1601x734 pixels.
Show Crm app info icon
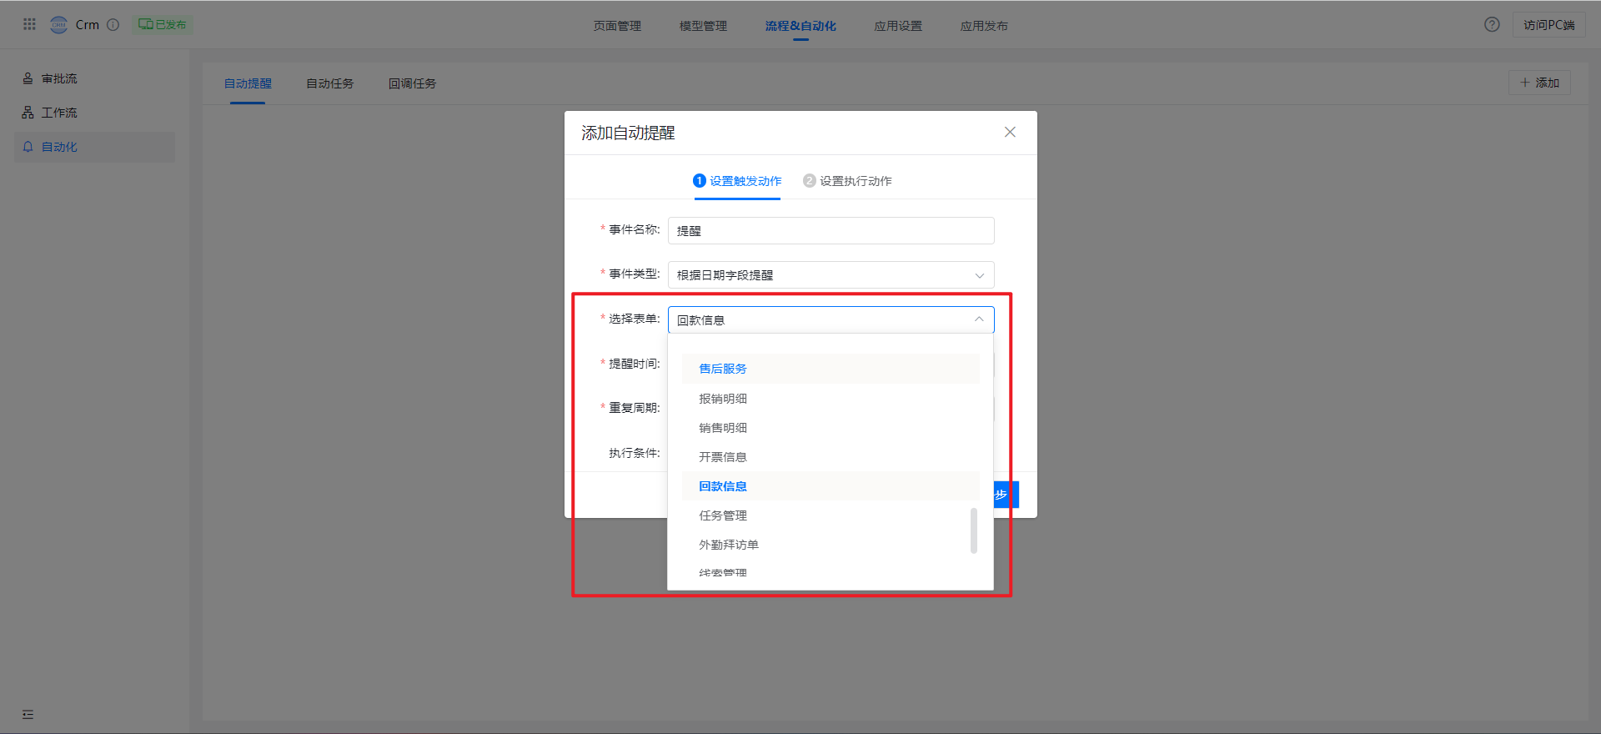coord(113,24)
